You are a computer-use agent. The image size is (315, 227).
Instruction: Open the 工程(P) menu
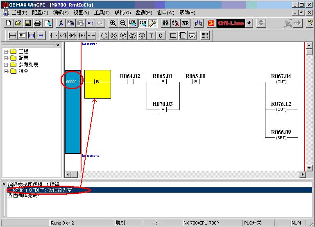(x=20, y=13)
